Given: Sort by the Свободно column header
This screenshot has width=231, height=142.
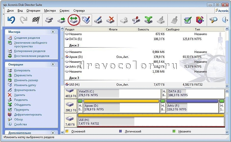Looking at the screenshot, I should pos(179,29).
